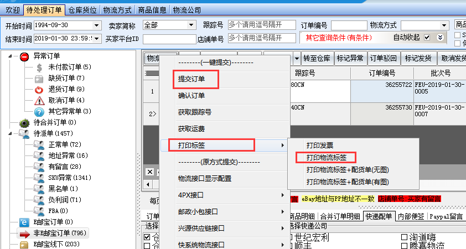Open the 物流方式 dropdown
466x249 pixels.
tap(444, 25)
